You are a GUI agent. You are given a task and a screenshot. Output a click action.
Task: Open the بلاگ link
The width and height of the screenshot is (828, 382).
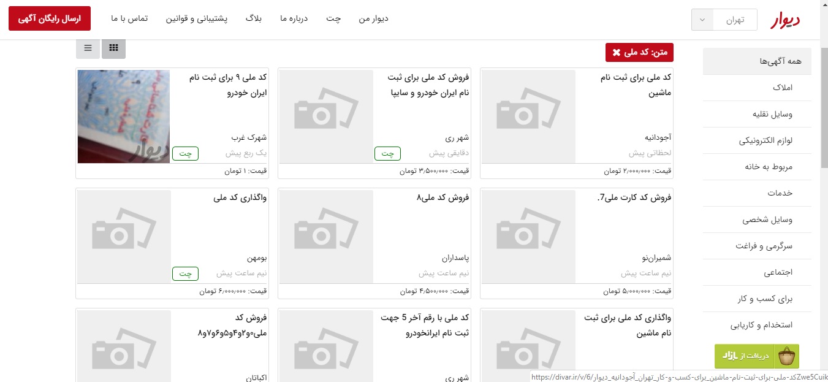click(x=254, y=18)
